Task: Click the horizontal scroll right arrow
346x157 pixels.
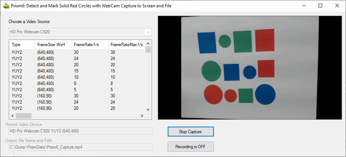Action: point(142,116)
